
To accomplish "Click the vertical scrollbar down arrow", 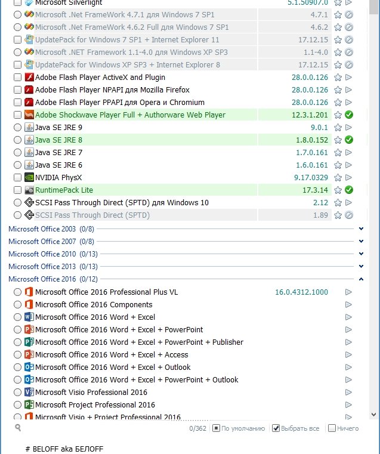I will (373, 415).
